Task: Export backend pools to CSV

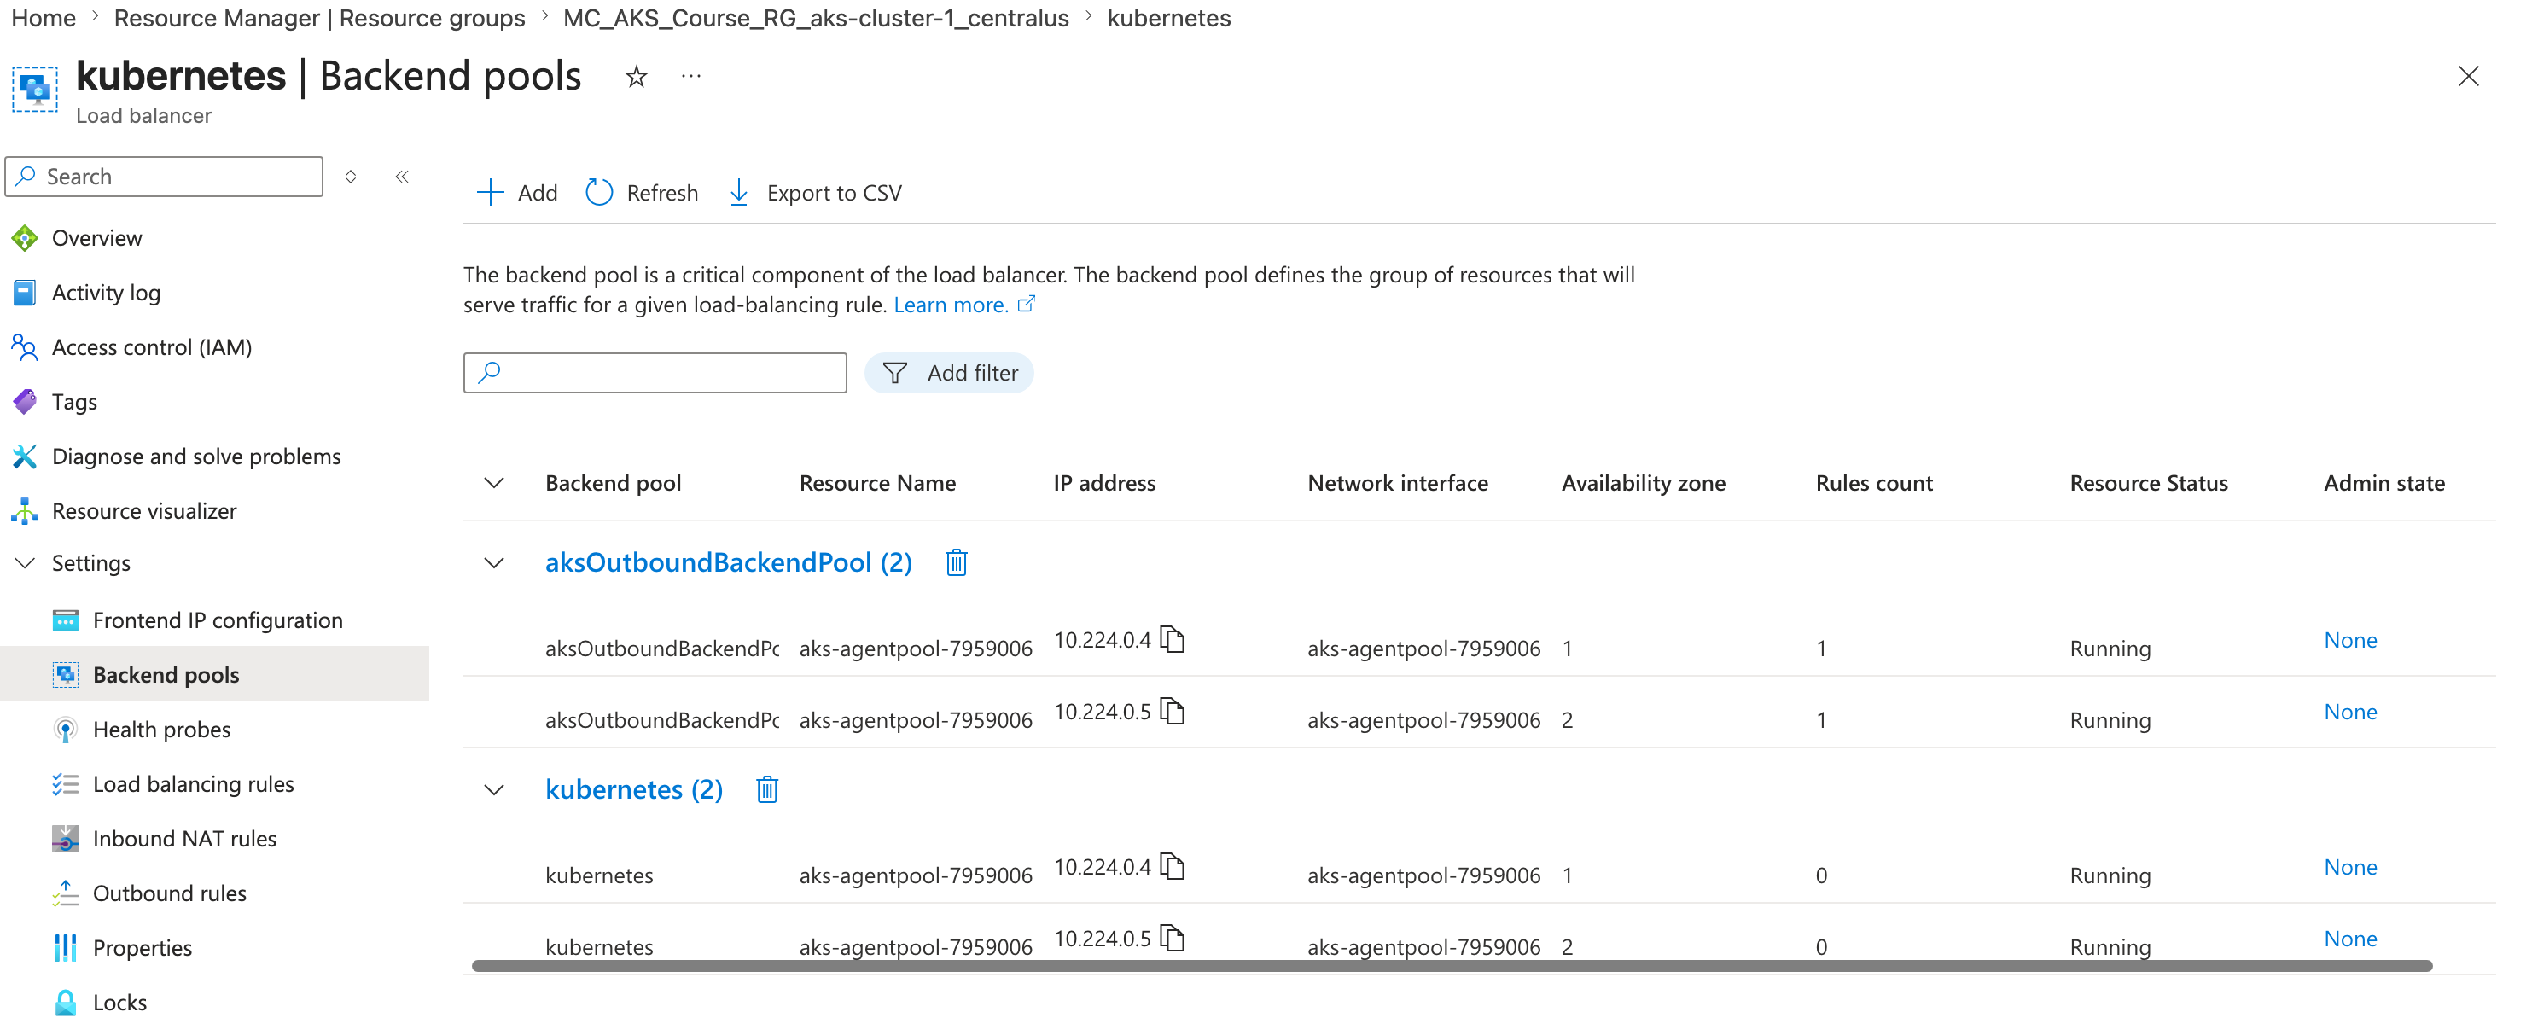Action: (816, 192)
